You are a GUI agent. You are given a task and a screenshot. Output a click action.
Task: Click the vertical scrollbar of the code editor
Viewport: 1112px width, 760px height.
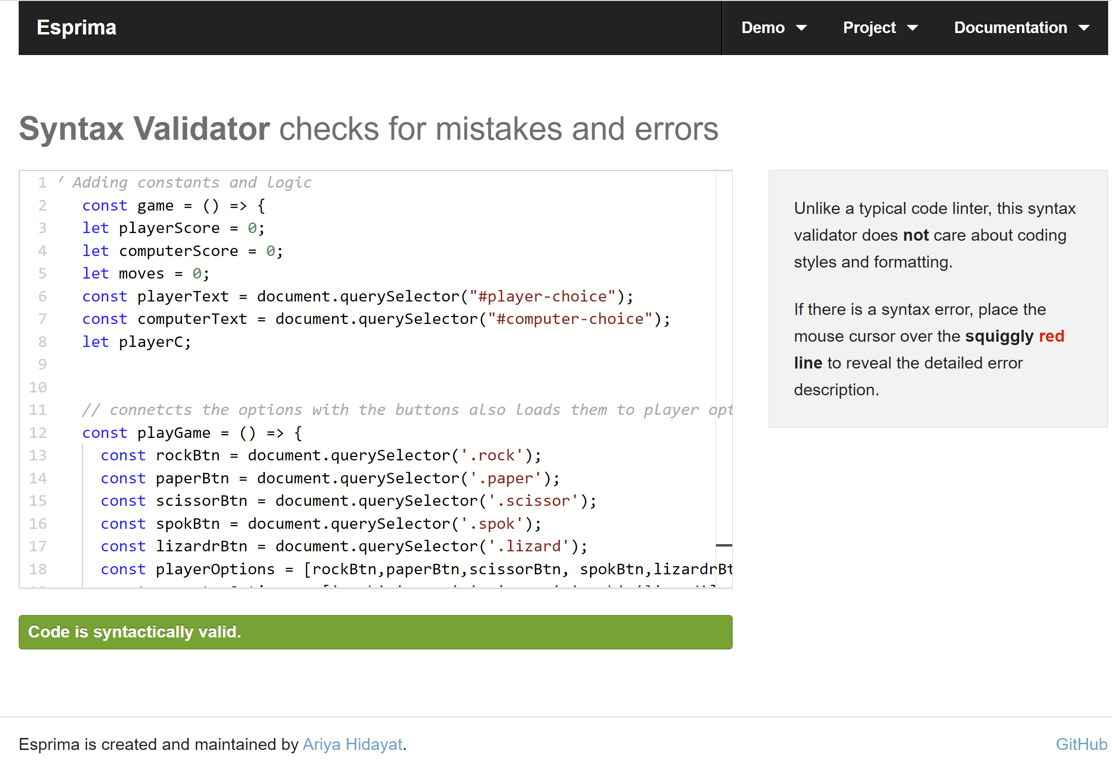[x=723, y=546]
